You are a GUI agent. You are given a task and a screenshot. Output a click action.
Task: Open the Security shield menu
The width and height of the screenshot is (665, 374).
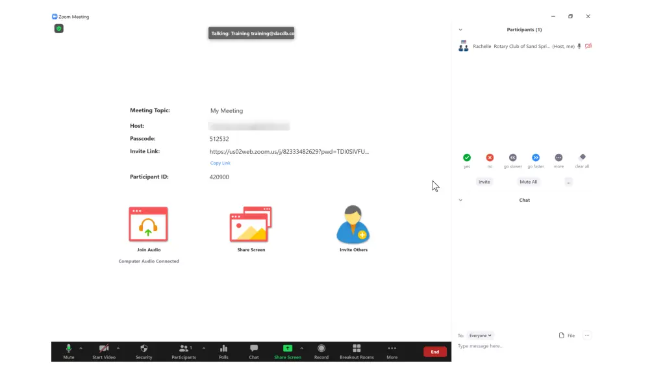tap(144, 351)
